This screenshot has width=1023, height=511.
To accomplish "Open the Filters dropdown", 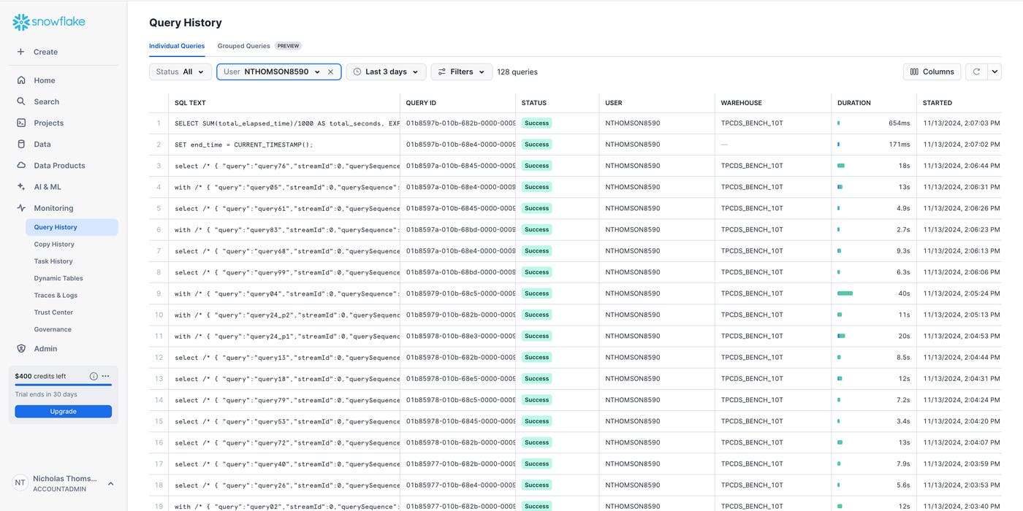I will click(x=461, y=72).
